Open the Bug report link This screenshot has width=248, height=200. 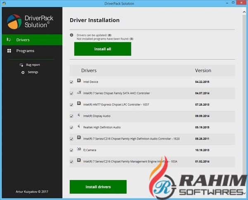pos(33,65)
